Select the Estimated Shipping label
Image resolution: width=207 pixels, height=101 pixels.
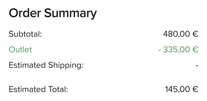(x=46, y=66)
